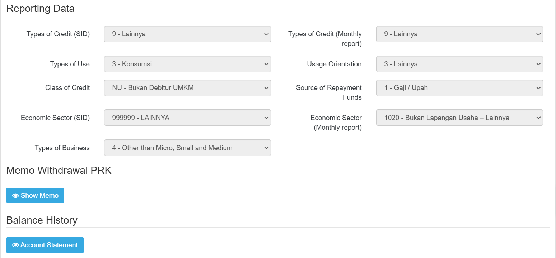Screen dimensions: 556x258
Task: Click the Source of Repayment Funds label
Action: click(329, 92)
